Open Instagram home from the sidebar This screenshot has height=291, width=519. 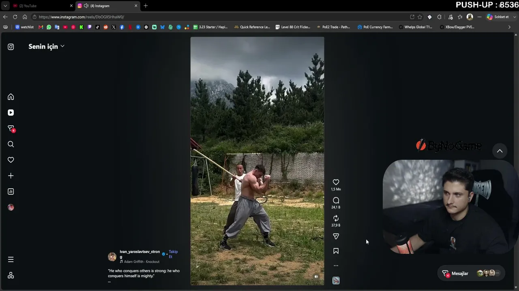[x=11, y=97]
